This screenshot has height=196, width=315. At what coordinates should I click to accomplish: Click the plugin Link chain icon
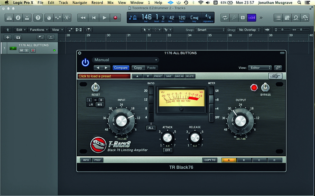[x=278, y=68]
